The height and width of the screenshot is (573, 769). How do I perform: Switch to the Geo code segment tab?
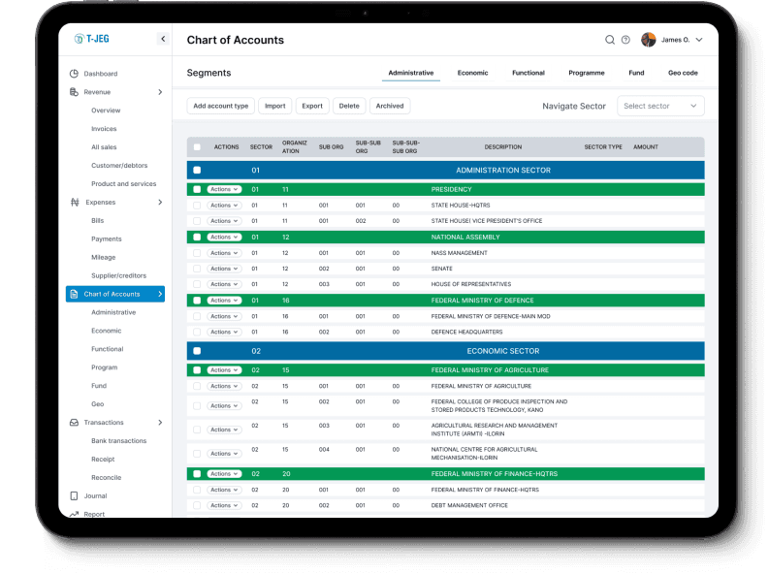click(683, 73)
